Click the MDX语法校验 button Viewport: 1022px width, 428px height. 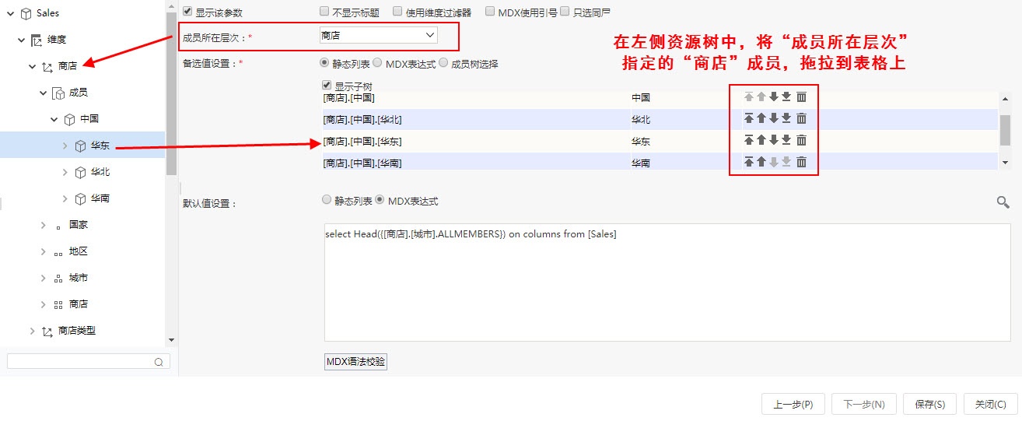(x=355, y=361)
